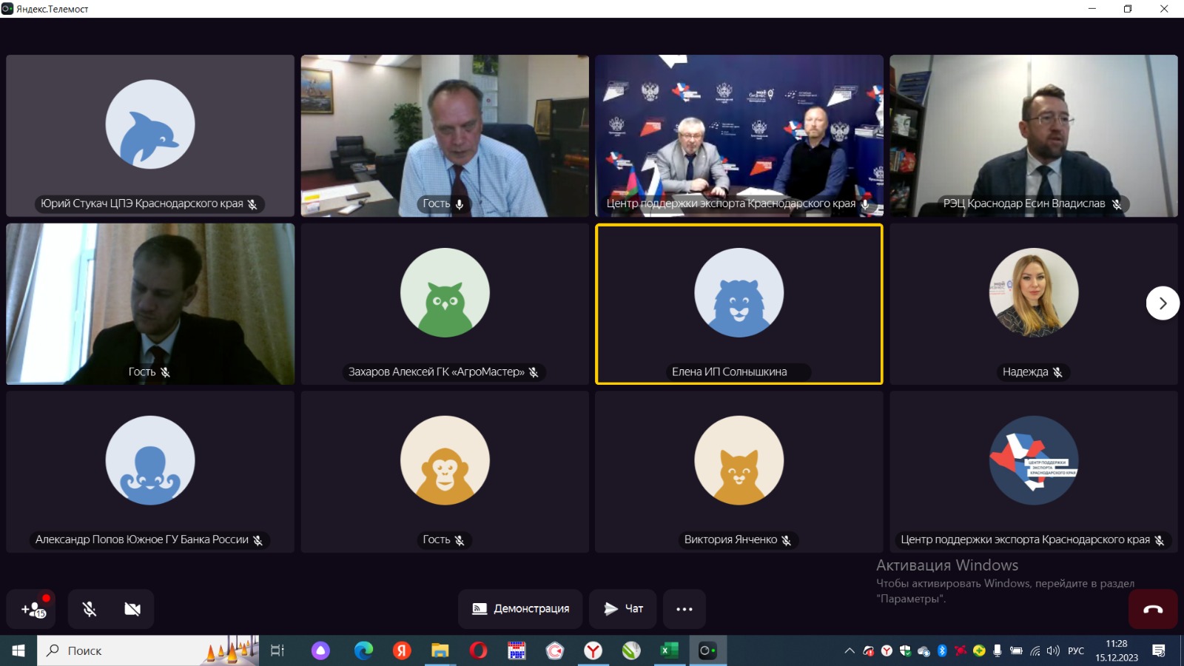This screenshot has width=1184, height=666.
Task: Click Виктория Янченко cat avatar
Action: [739, 460]
